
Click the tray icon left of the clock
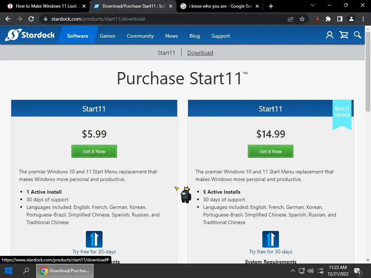321,271
